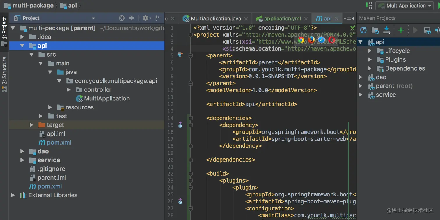Viewport: 440px width, 220px height.
Task: Click the green inspection checkmark in editor
Action: tap(353, 28)
